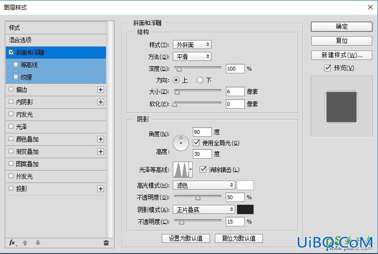Select the 图案叠加 effect row
Screen dimensions: 378x254
56,164
